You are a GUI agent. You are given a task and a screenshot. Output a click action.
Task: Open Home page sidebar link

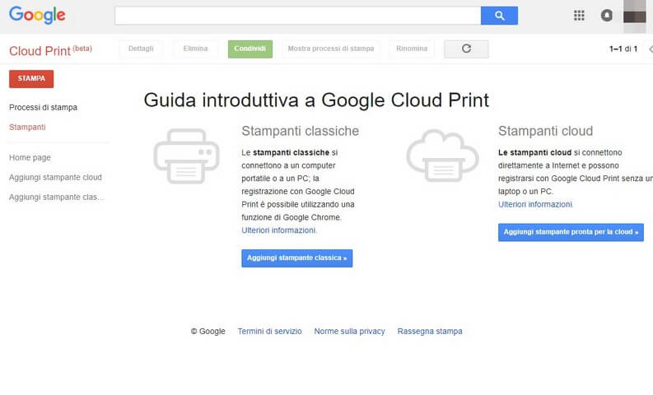tap(30, 158)
